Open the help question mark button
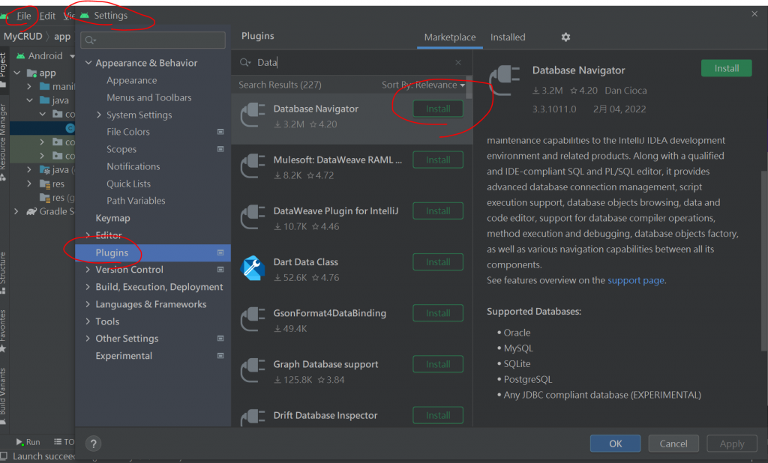The height and width of the screenshot is (463, 768). tap(93, 444)
